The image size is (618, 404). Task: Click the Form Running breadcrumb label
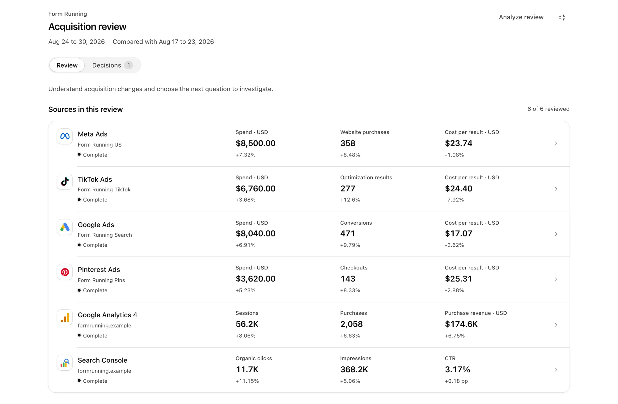tap(67, 14)
